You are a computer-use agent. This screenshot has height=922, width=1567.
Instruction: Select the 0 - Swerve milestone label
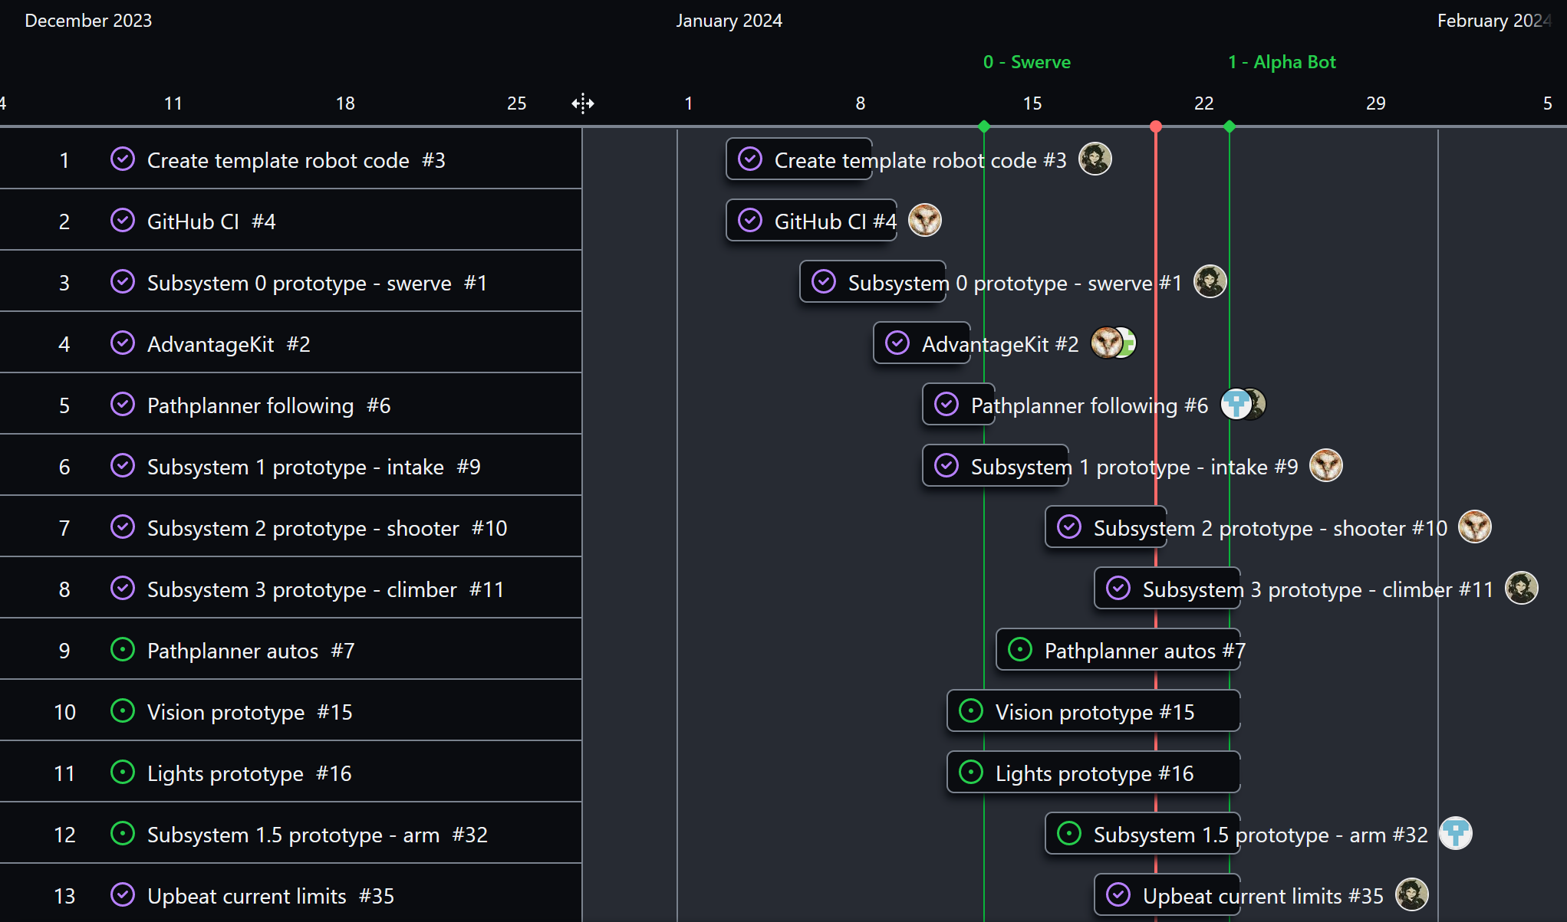pos(1027,62)
